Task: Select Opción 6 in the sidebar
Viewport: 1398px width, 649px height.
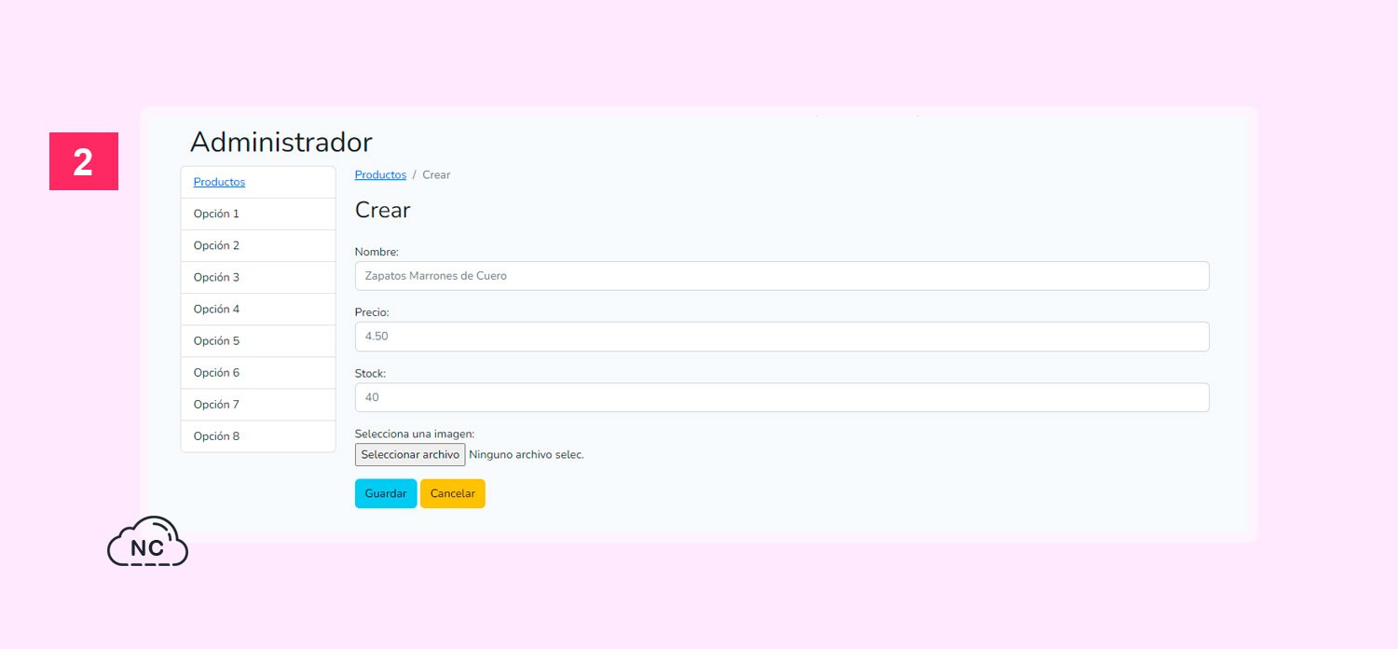Action: pyautogui.click(x=258, y=372)
